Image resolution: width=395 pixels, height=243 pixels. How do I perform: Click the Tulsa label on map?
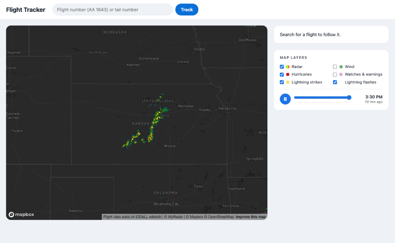tap(198, 186)
